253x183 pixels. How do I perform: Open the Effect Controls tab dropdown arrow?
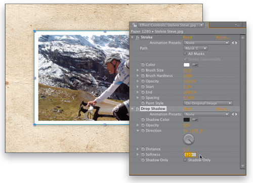(x=201, y=25)
